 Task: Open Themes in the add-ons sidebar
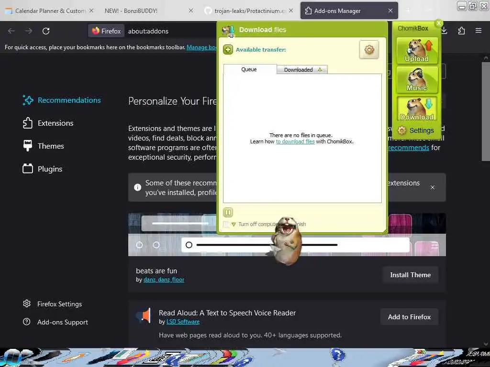[x=44, y=146]
